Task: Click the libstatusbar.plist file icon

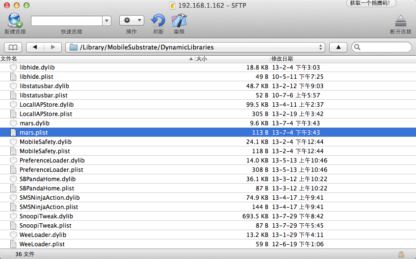Action: 13,95
